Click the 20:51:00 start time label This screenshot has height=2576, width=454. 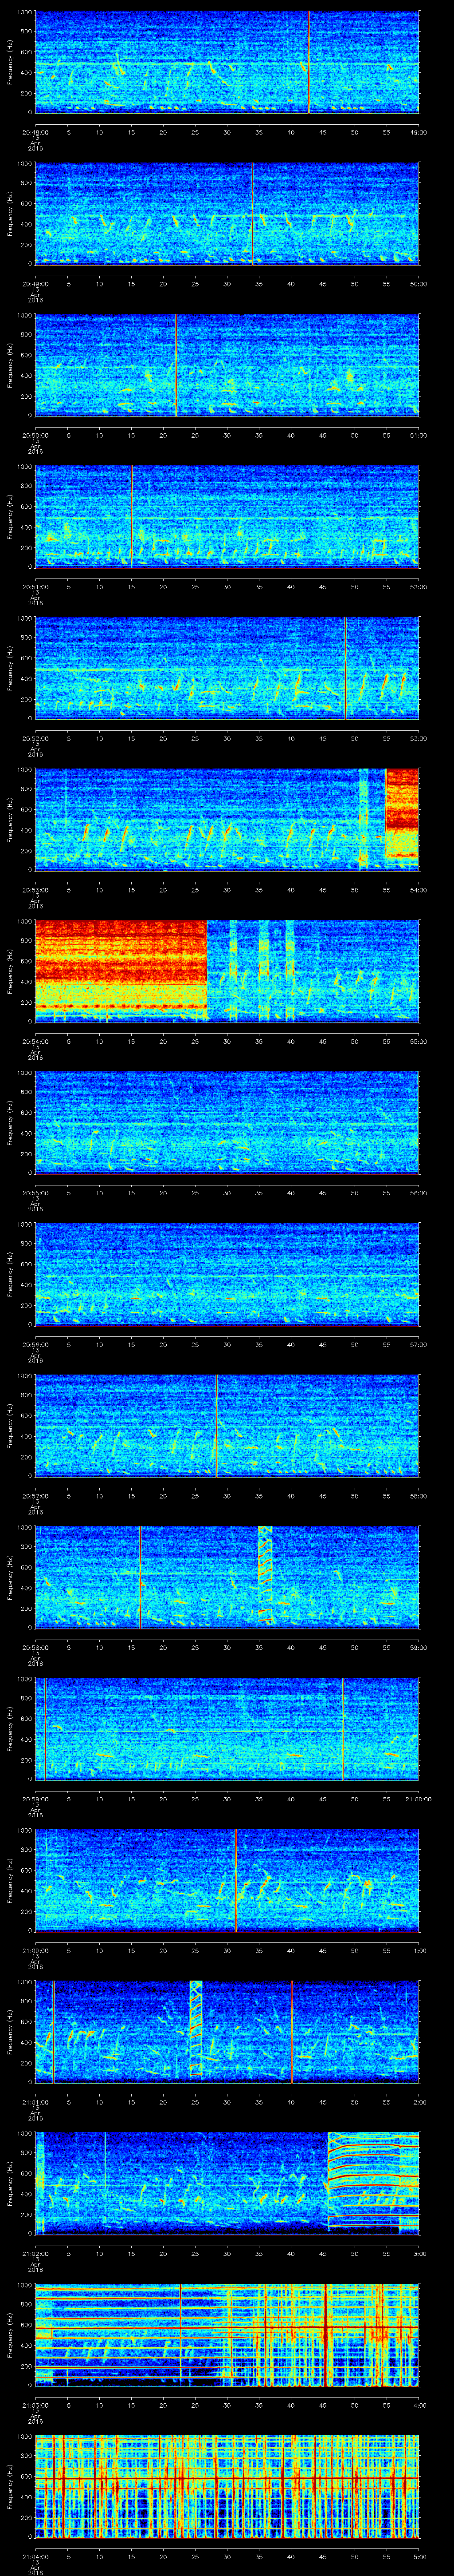(x=35, y=586)
